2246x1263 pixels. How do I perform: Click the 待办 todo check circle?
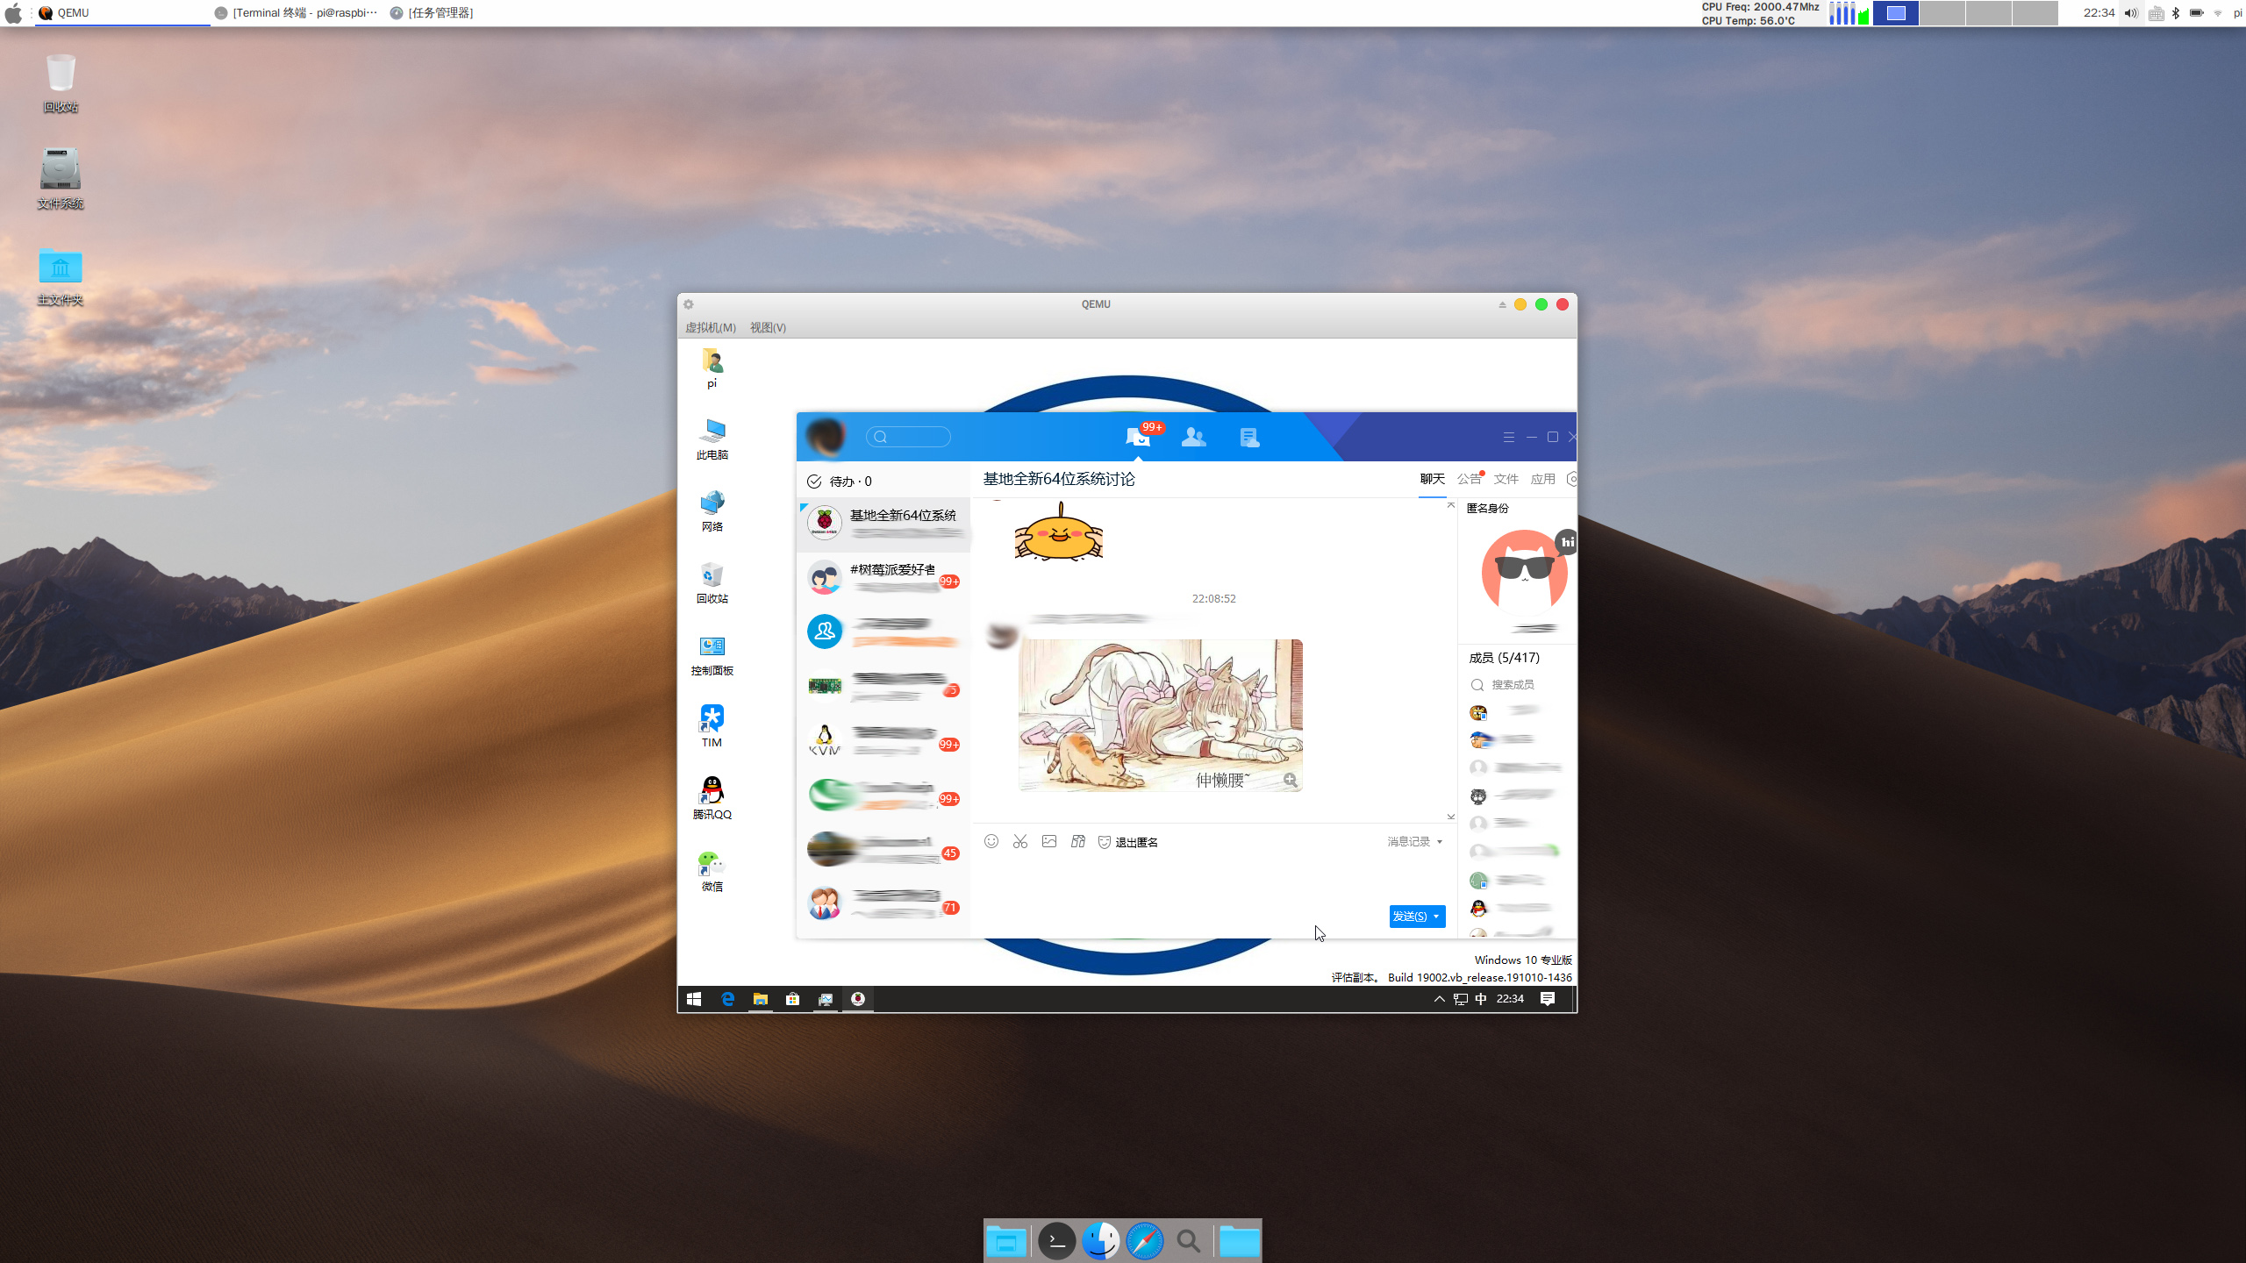point(814,482)
